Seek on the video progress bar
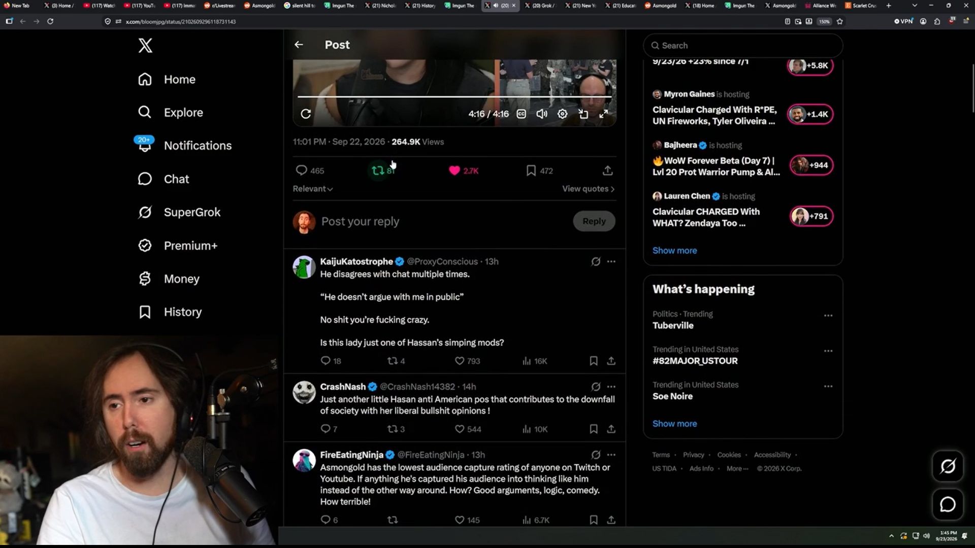975x548 pixels. [454, 96]
